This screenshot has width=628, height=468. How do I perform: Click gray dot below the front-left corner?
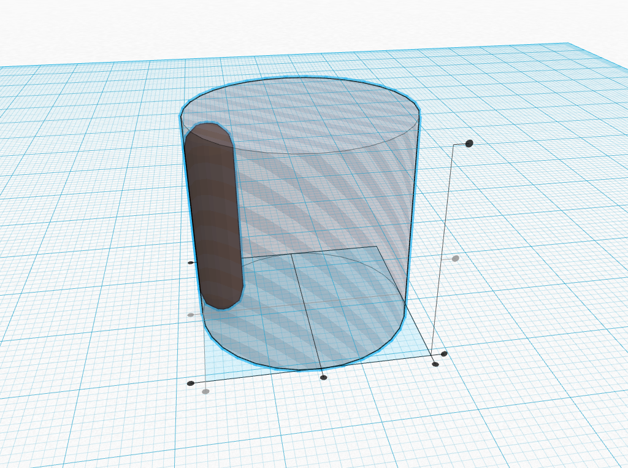205,391
